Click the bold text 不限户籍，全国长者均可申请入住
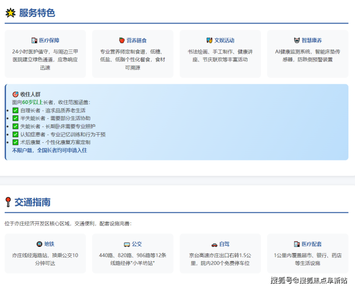 (x=49, y=150)
